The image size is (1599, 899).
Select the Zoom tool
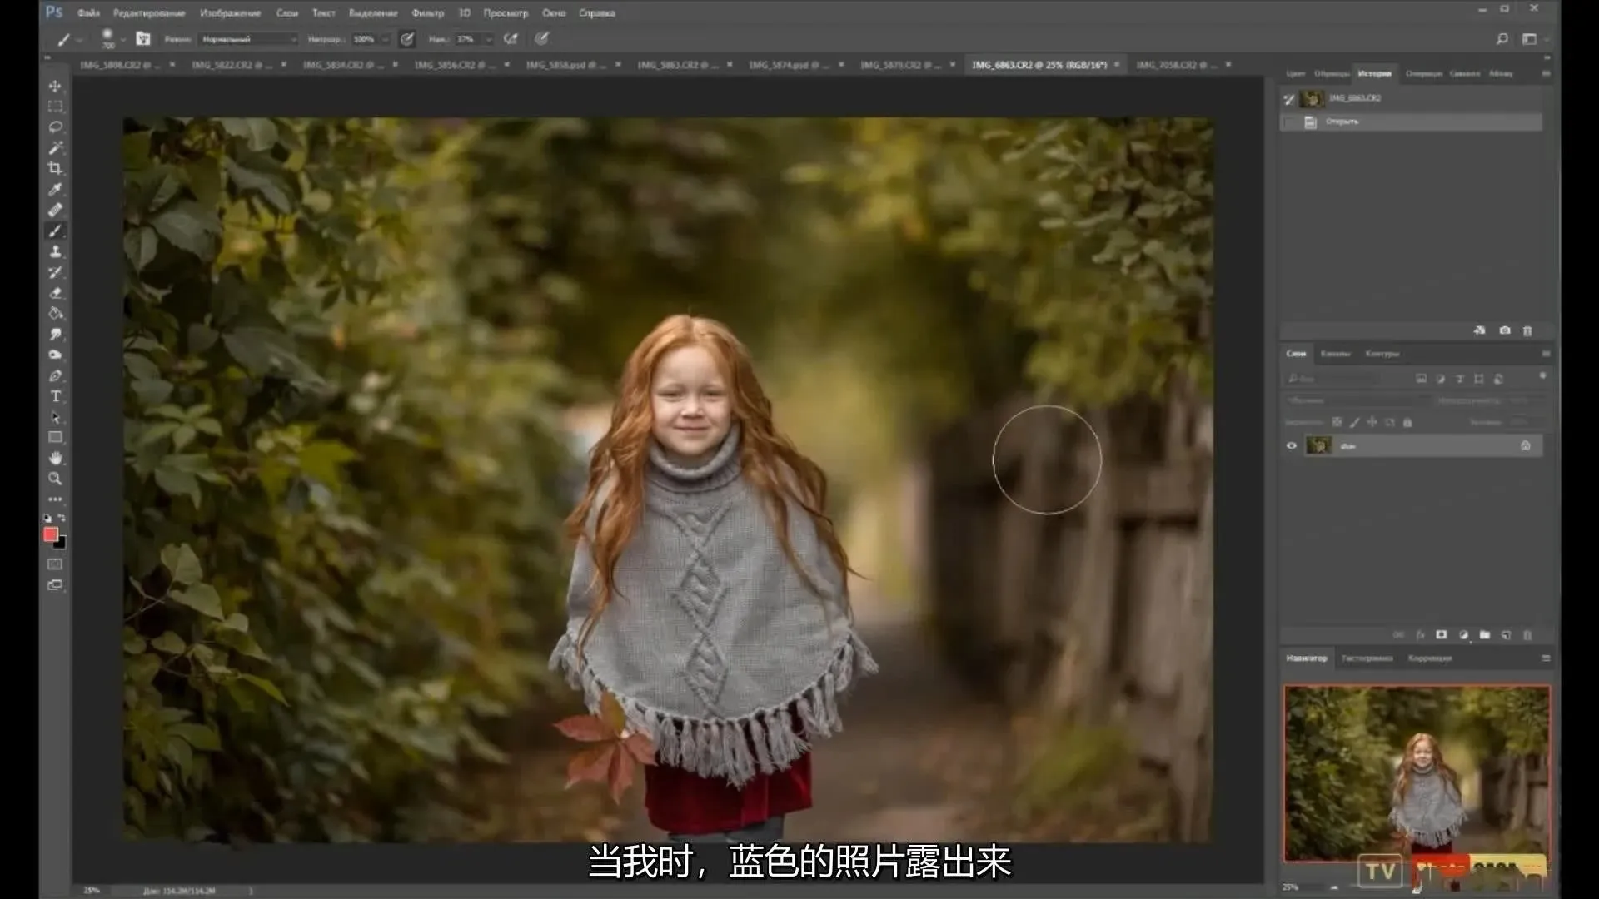[x=55, y=479]
